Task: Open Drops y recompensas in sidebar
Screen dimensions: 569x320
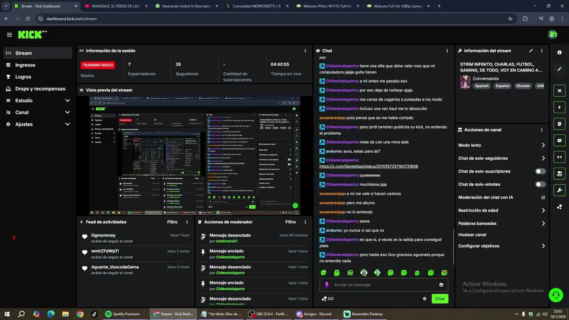Action: pyautogui.click(x=38, y=88)
